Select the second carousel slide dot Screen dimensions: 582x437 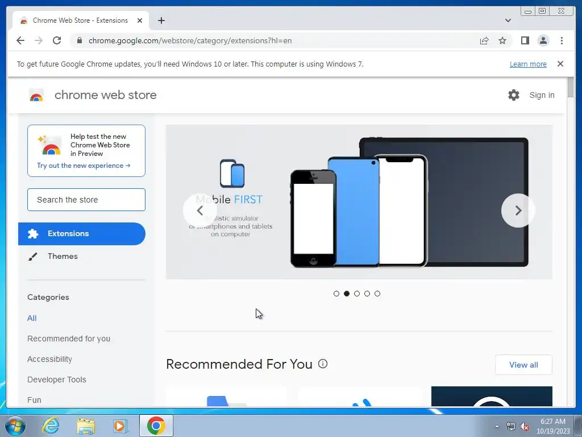click(347, 294)
